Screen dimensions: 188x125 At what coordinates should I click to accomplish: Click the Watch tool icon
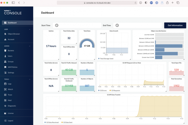pyautogui.click(x=5, y=89)
